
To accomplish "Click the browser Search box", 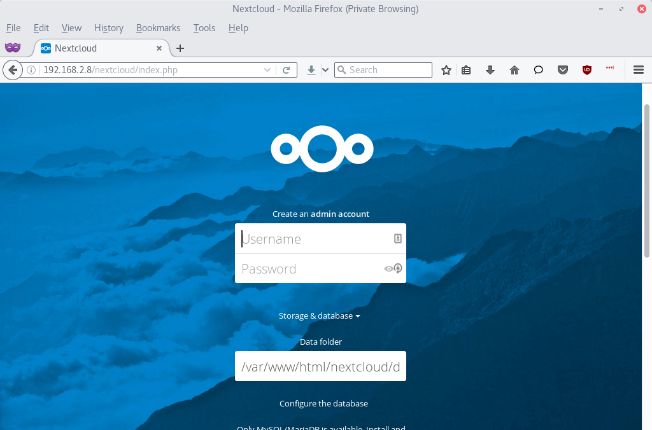I will [383, 70].
